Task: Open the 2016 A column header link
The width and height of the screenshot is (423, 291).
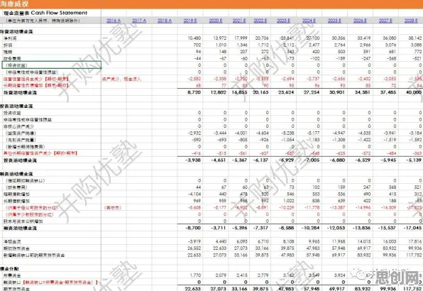Action: click(114, 21)
